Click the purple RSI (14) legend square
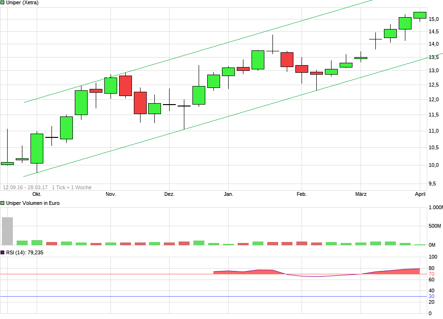 click(2, 252)
